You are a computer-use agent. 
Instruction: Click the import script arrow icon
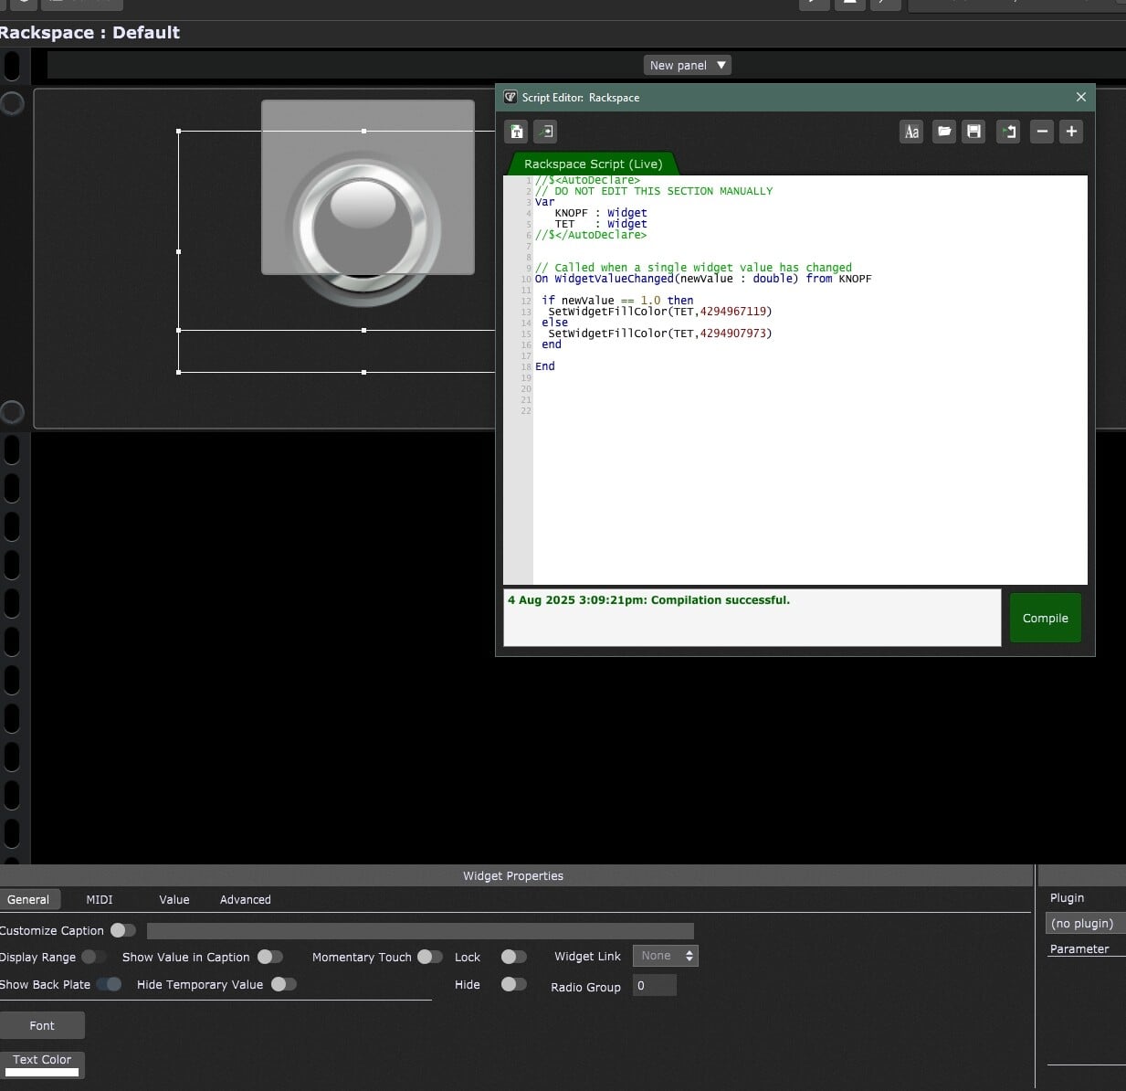coord(545,132)
